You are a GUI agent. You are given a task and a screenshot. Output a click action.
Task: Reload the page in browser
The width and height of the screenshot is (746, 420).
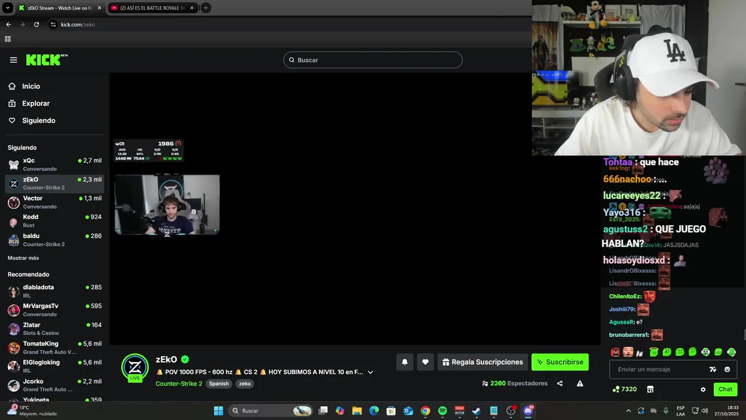click(36, 24)
